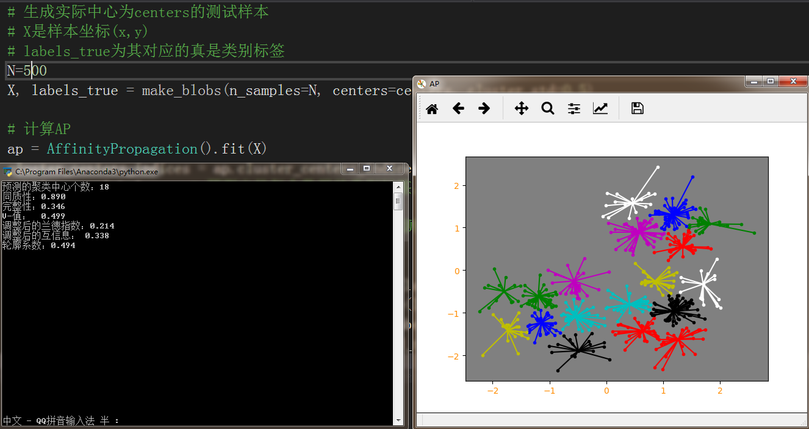
Task: Click the topmost white cluster center
Action: (633, 202)
